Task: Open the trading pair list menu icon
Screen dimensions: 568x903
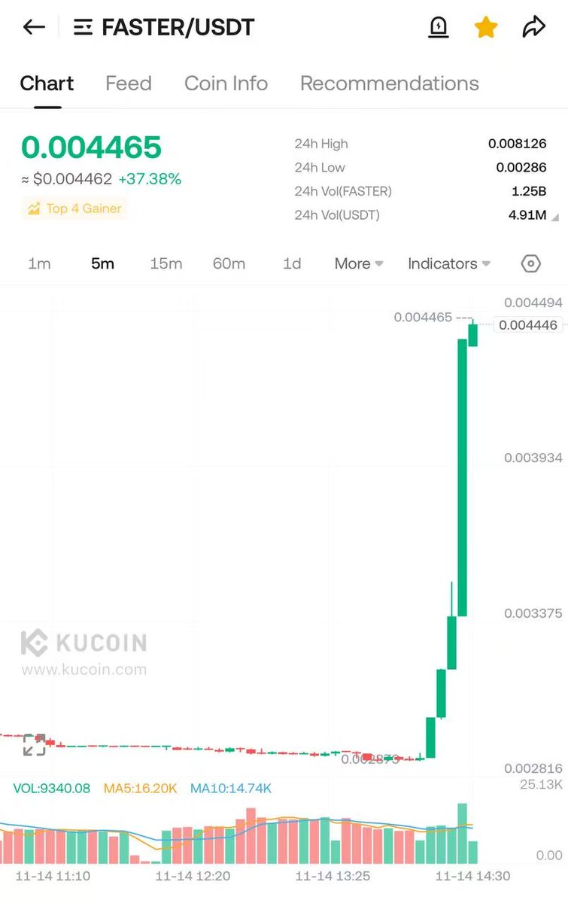Action: click(83, 28)
